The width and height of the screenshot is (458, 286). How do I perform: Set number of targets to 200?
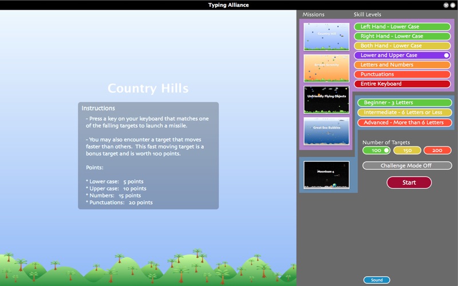point(437,150)
